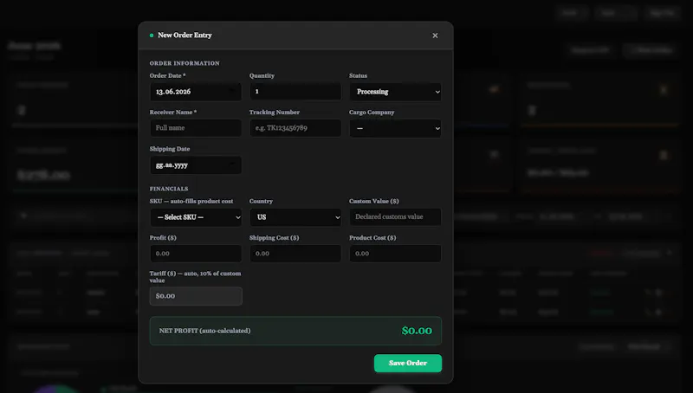The image size is (693, 393).
Task: Click the Order Date field
Action: (196, 92)
